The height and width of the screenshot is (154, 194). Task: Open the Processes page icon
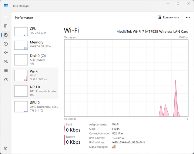[6, 26]
